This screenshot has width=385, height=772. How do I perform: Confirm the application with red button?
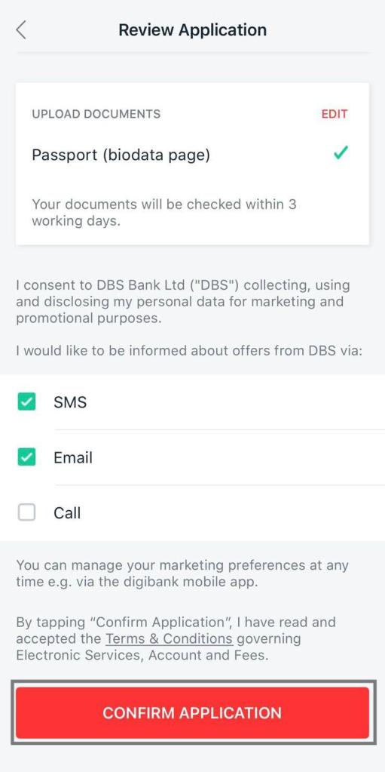tap(192, 713)
